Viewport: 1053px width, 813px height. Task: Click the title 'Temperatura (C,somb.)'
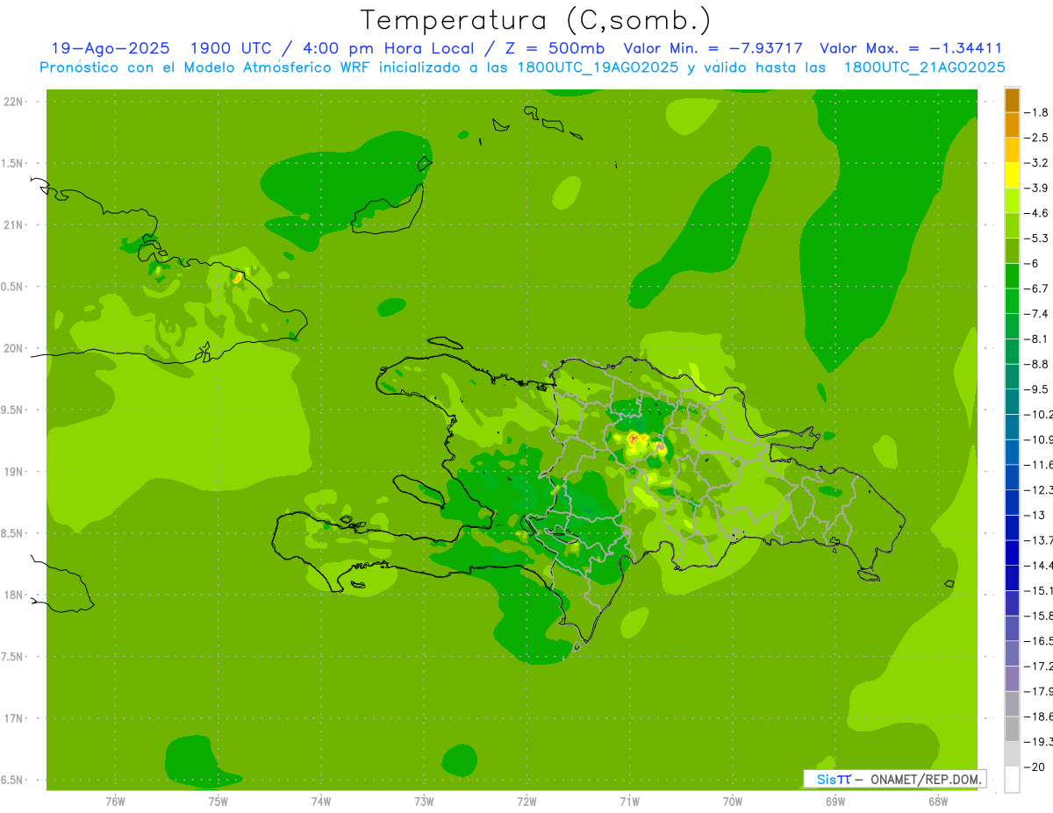pos(536,20)
